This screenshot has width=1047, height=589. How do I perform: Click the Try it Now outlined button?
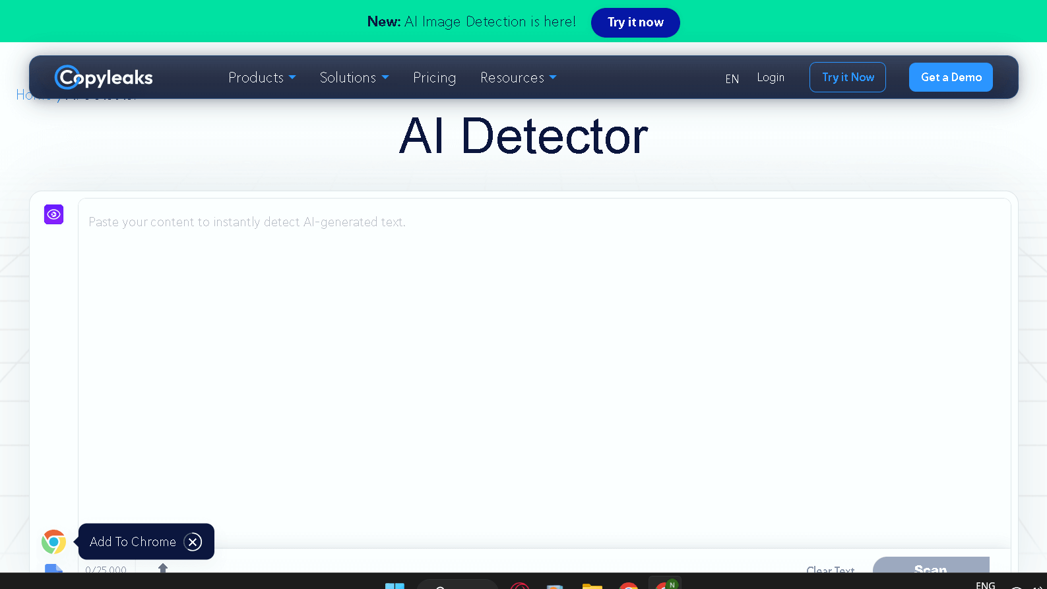(x=848, y=77)
